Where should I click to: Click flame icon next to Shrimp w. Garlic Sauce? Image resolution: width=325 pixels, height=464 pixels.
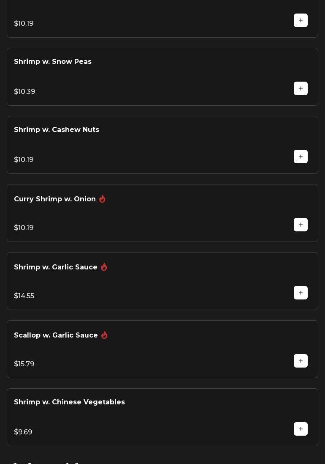pos(104,267)
